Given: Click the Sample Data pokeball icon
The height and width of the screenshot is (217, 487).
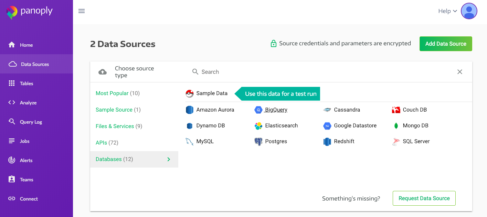Looking at the screenshot, I should [190, 93].
